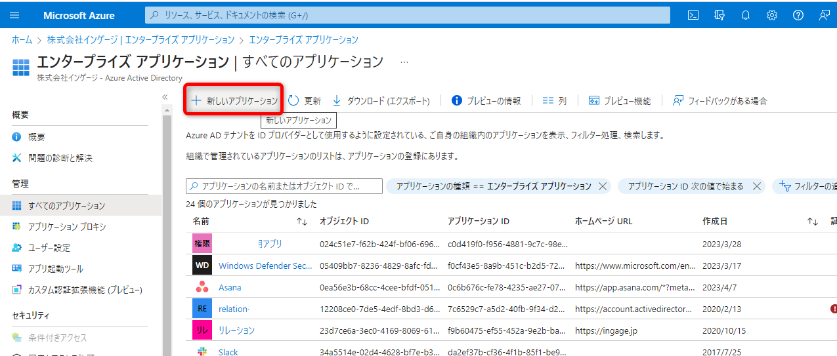Click the 更新 refresh button
This screenshot has height=356, width=837.
305,101
